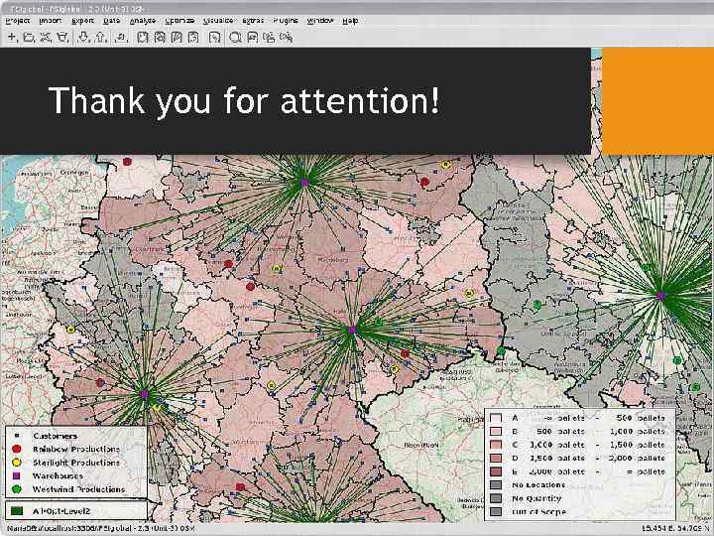Click the purple warehouse marker at northern line hub

pos(304,184)
